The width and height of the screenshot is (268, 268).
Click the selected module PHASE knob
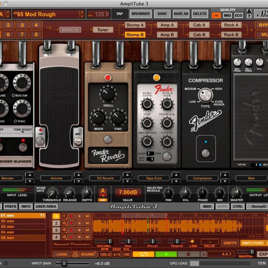click(203, 193)
